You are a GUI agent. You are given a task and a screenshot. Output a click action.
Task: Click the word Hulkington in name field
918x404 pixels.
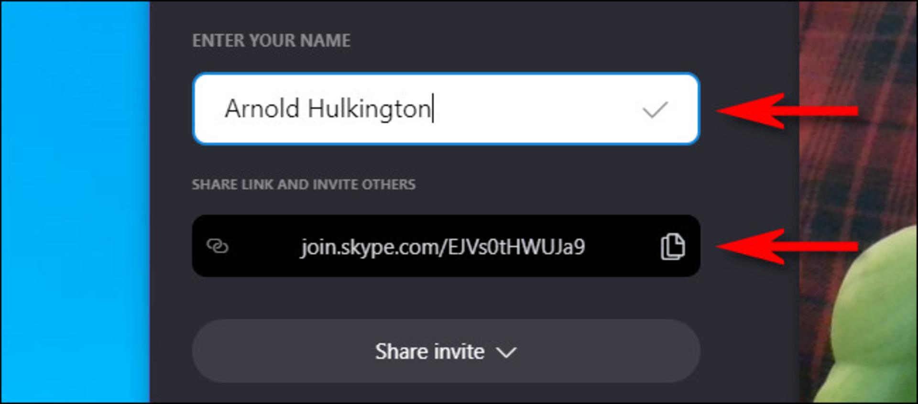369,109
